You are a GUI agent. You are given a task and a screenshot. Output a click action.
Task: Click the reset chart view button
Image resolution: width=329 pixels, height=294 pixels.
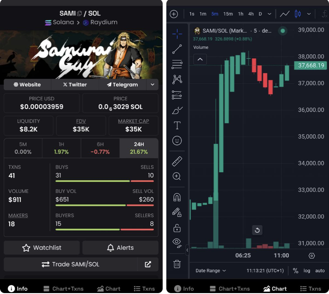coord(257,230)
